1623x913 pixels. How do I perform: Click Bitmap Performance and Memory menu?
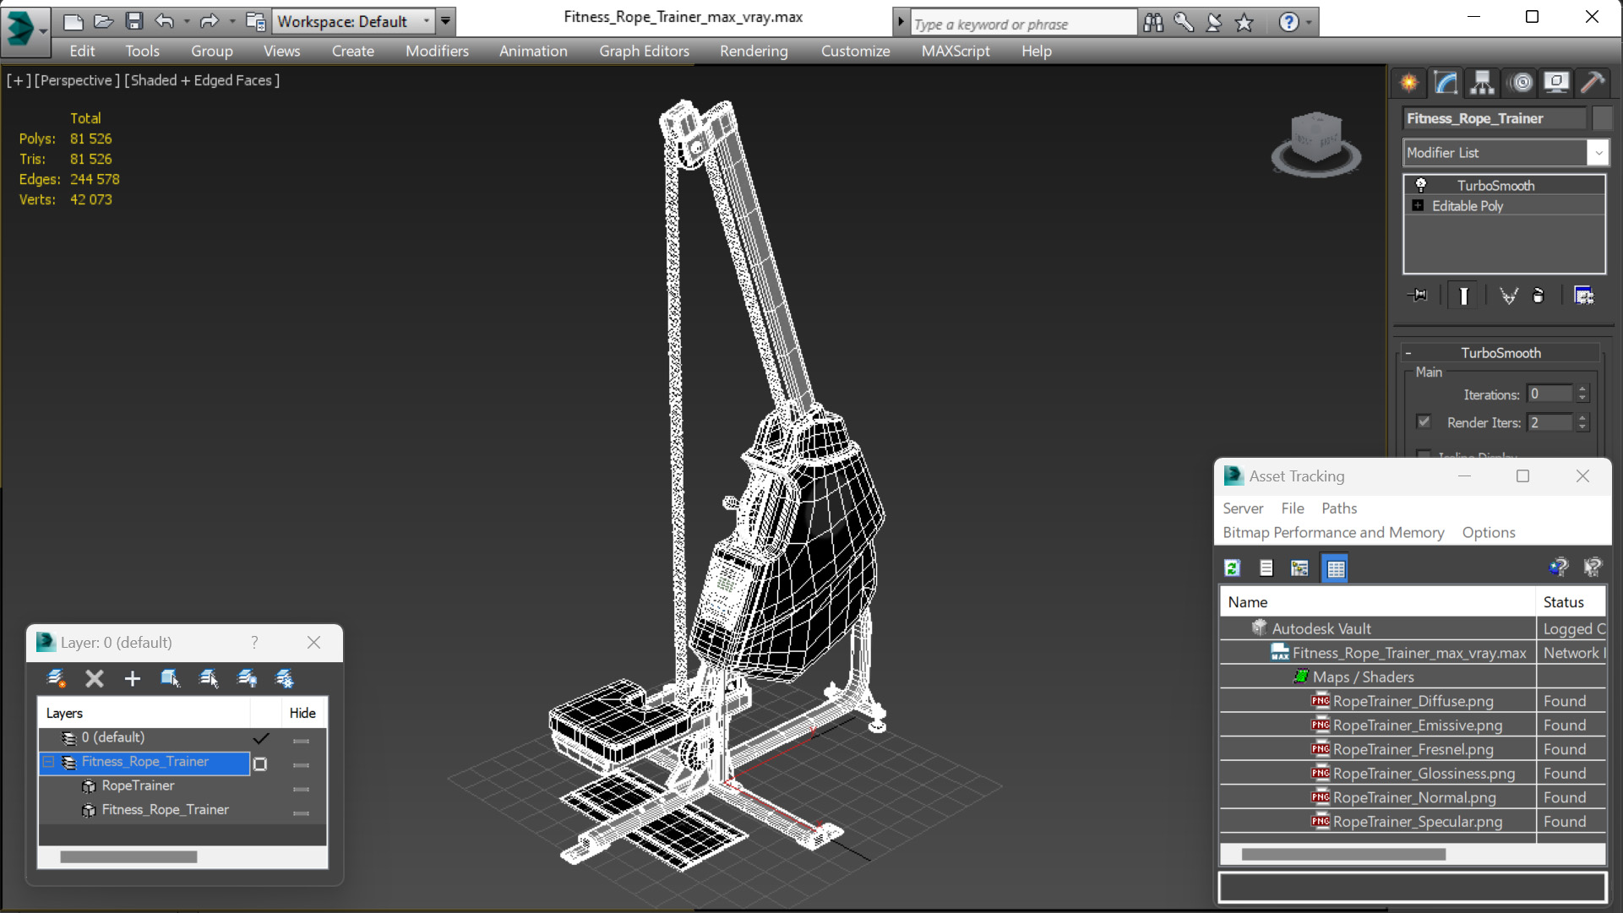point(1333,533)
